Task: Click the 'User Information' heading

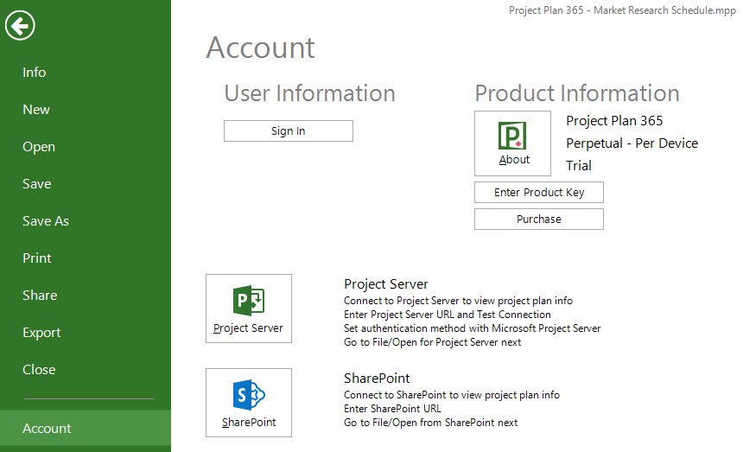Action: click(310, 93)
